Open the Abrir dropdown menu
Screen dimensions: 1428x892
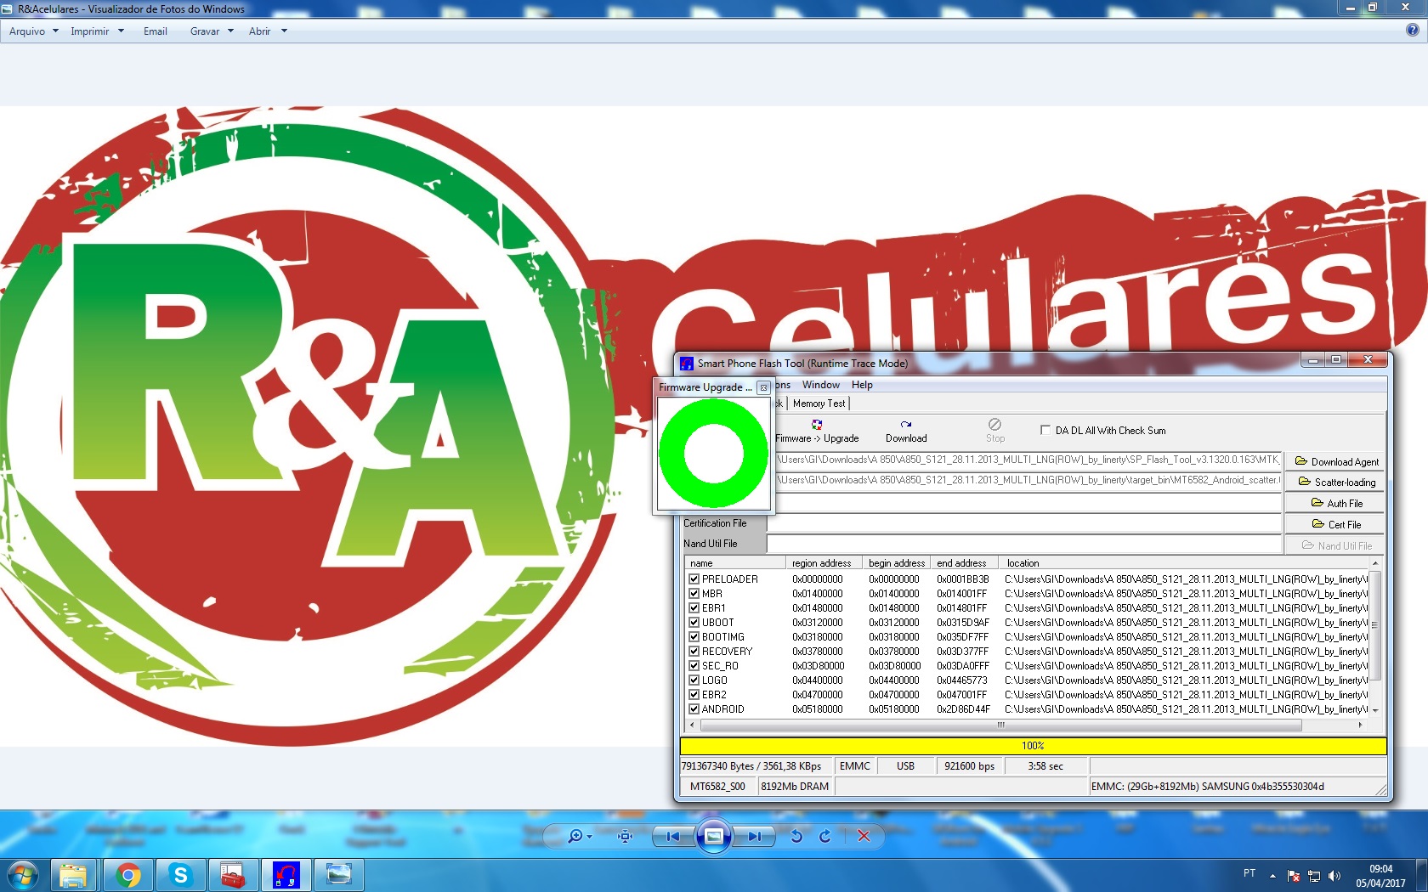click(x=268, y=31)
